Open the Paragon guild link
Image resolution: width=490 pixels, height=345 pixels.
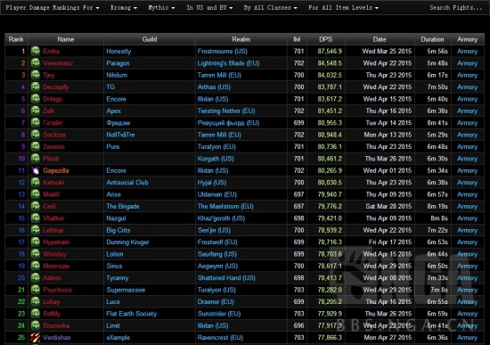pyautogui.click(x=118, y=63)
